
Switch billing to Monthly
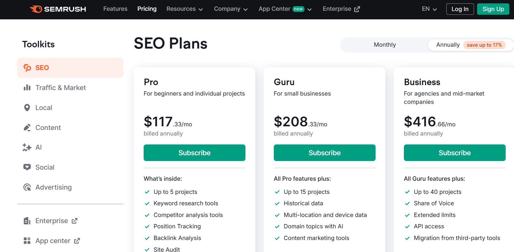pyautogui.click(x=385, y=45)
